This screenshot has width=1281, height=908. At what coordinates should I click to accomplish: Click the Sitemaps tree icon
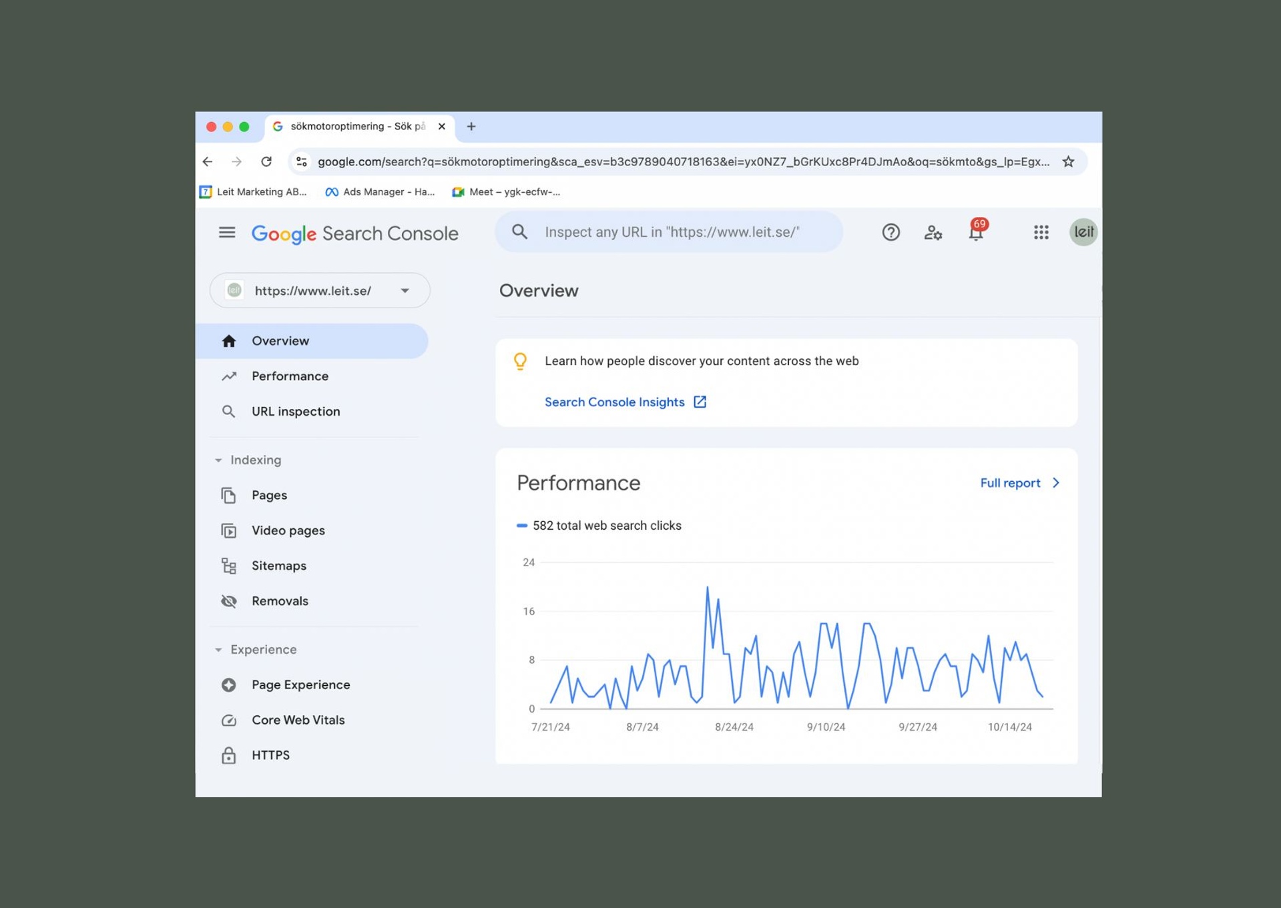(229, 566)
